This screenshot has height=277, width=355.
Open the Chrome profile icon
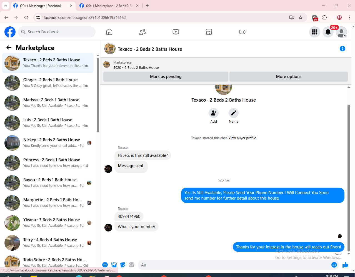[339, 17]
